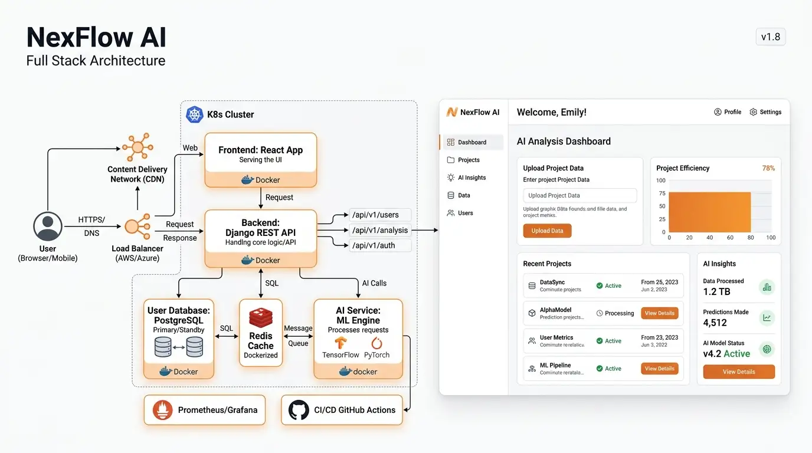
Task: Click the Redis Cache logo
Action: pos(261,319)
